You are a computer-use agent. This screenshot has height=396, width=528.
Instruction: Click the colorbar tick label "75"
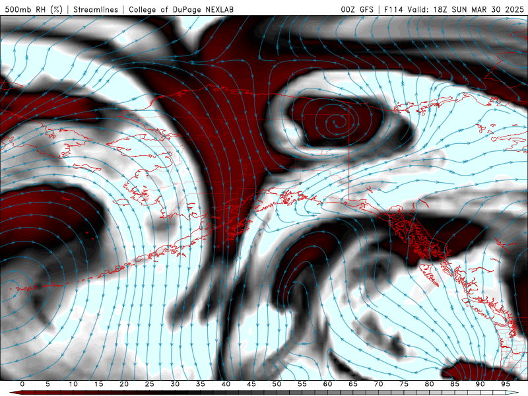(x=404, y=384)
